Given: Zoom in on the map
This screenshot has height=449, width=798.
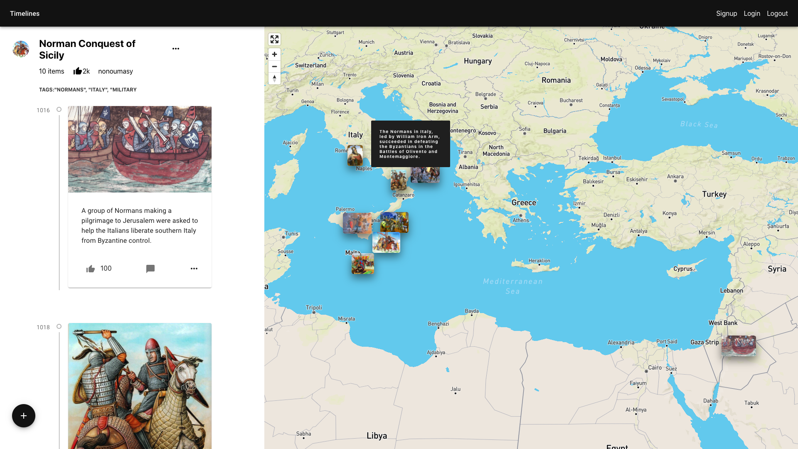Looking at the screenshot, I should coord(274,54).
